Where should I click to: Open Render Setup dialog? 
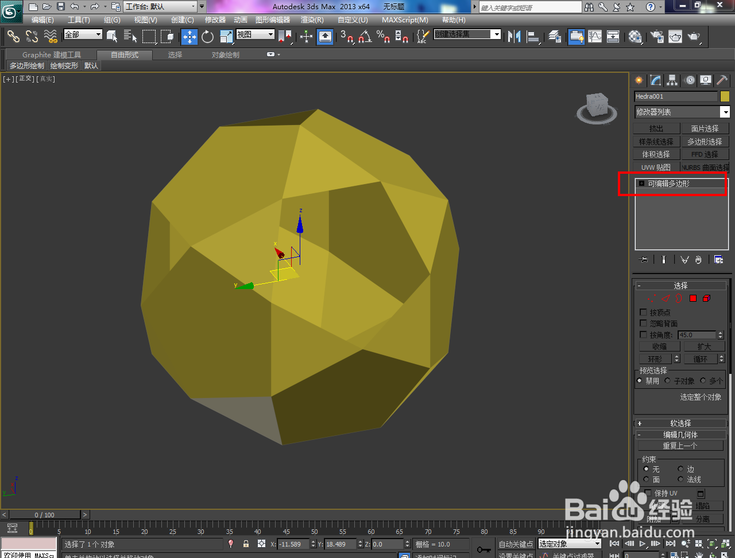point(656,36)
